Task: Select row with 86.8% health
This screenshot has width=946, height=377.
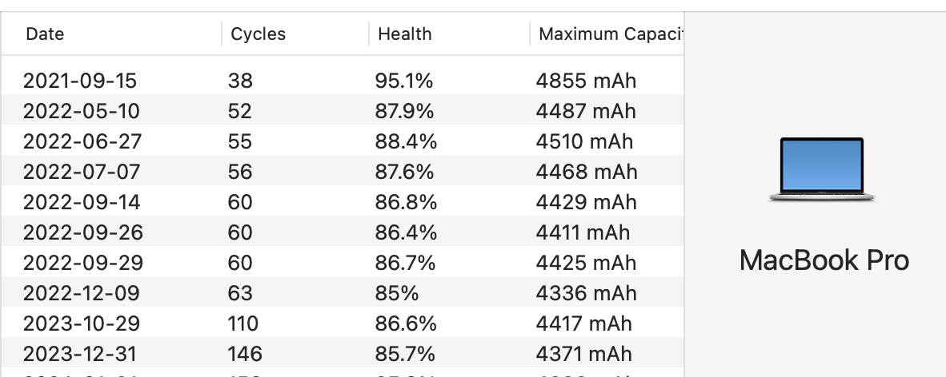Action: pyautogui.click(x=342, y=201)
